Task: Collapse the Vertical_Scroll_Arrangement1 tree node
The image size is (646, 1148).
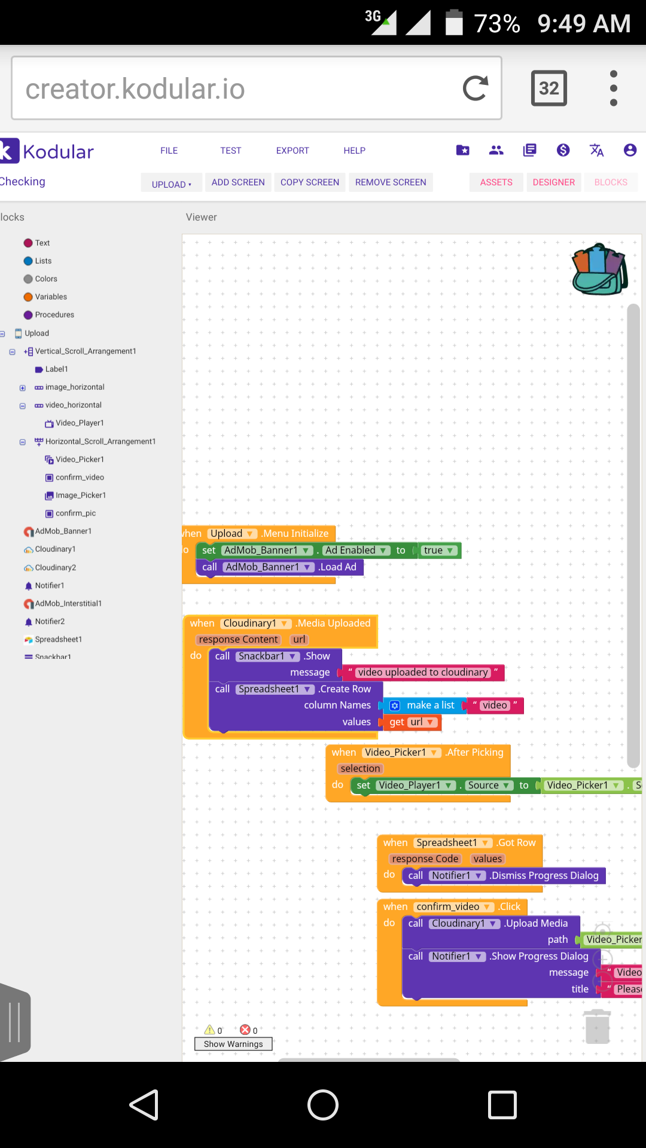Action: point(12,352)
